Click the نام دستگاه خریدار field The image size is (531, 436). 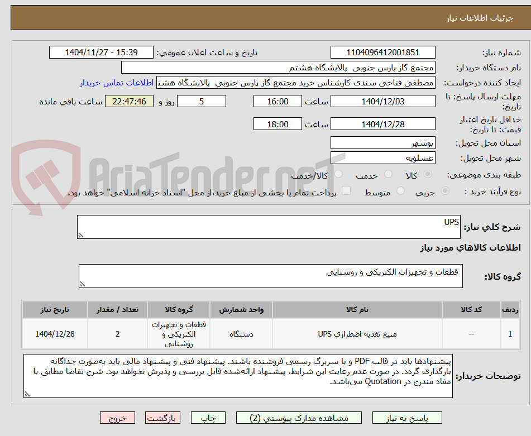tap(278, 68)
